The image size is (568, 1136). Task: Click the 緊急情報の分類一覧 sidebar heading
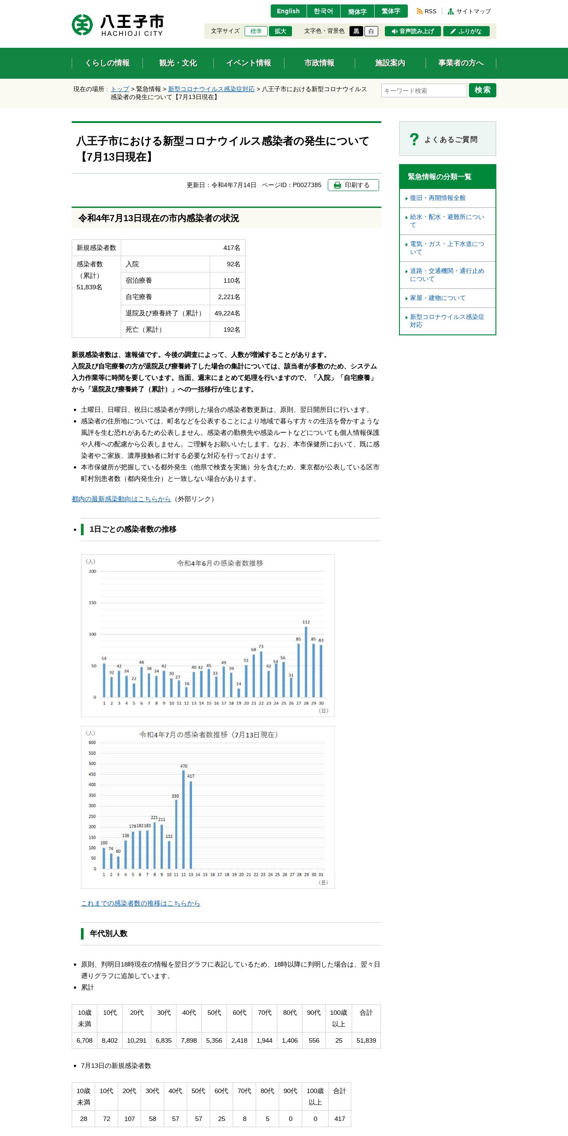click(x=448, y=177)
